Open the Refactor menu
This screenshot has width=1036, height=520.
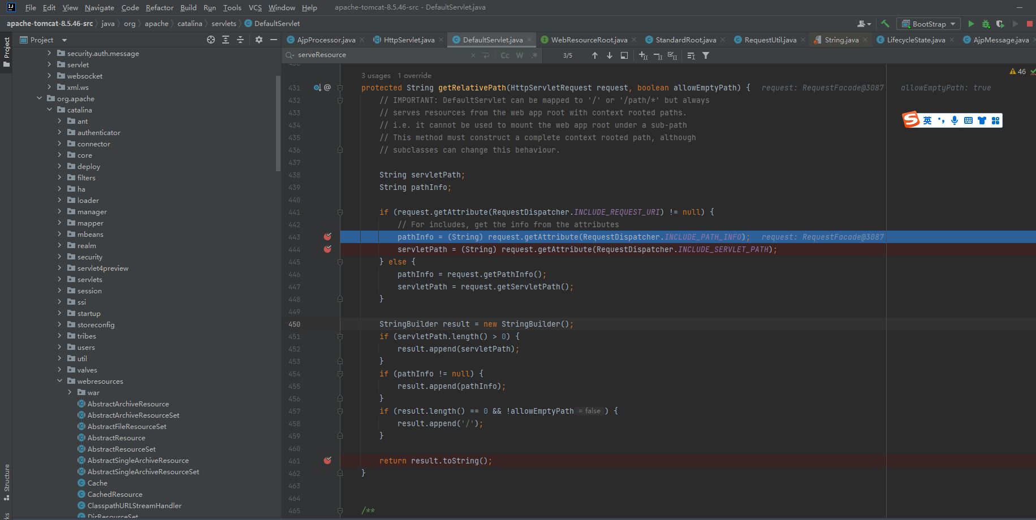[159, 7]
